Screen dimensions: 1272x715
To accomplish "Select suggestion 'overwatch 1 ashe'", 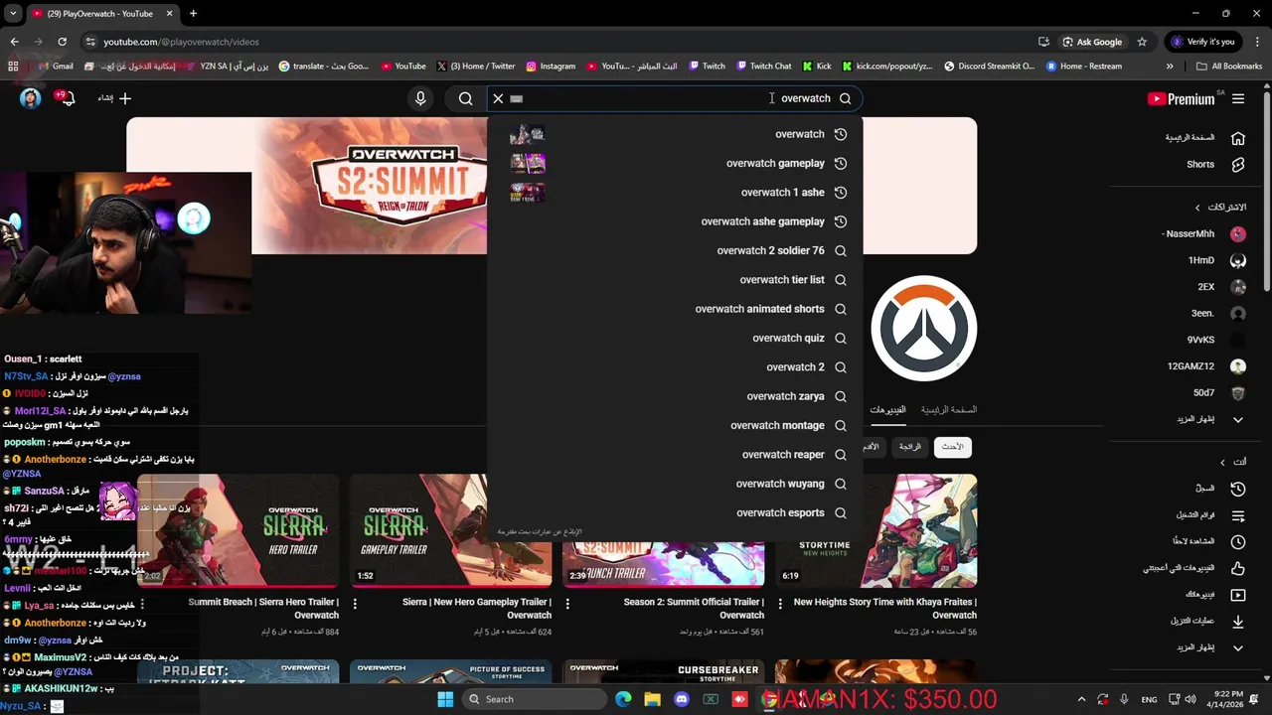I will coord(675,193).
